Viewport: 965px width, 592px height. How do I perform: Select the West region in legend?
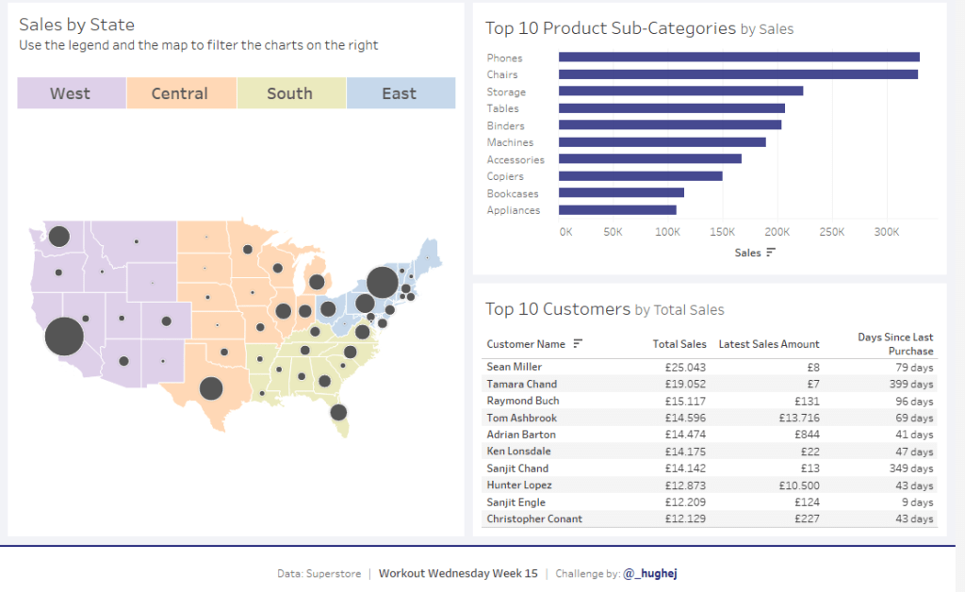click(x=71, y=93)
